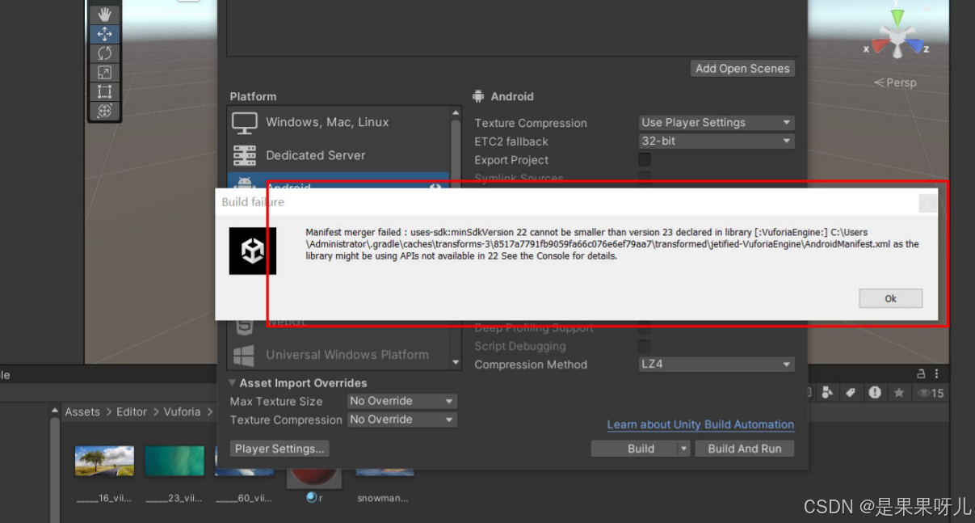Enable Deep Profiling Support checkbox
The width and height of the screenshot is (975, 523).
tap(645, 328)
